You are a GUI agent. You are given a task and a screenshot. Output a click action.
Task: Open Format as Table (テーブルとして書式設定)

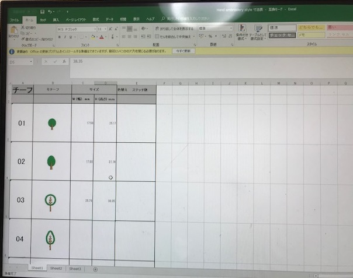[258, 32]
